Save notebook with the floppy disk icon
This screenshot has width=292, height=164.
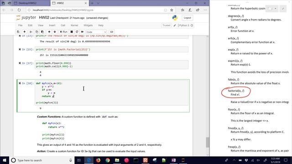click(18, 32)
